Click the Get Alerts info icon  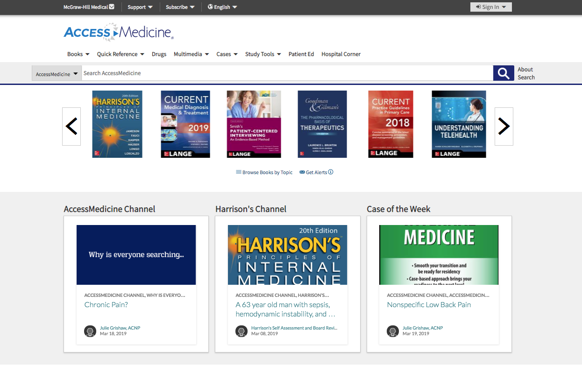(x=331, y=172)
